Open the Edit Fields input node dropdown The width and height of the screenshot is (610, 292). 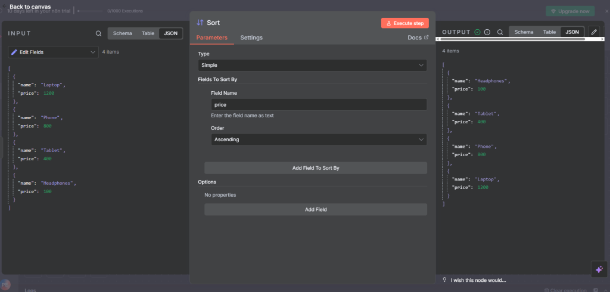pyautogui.click(x=53, y=52)
